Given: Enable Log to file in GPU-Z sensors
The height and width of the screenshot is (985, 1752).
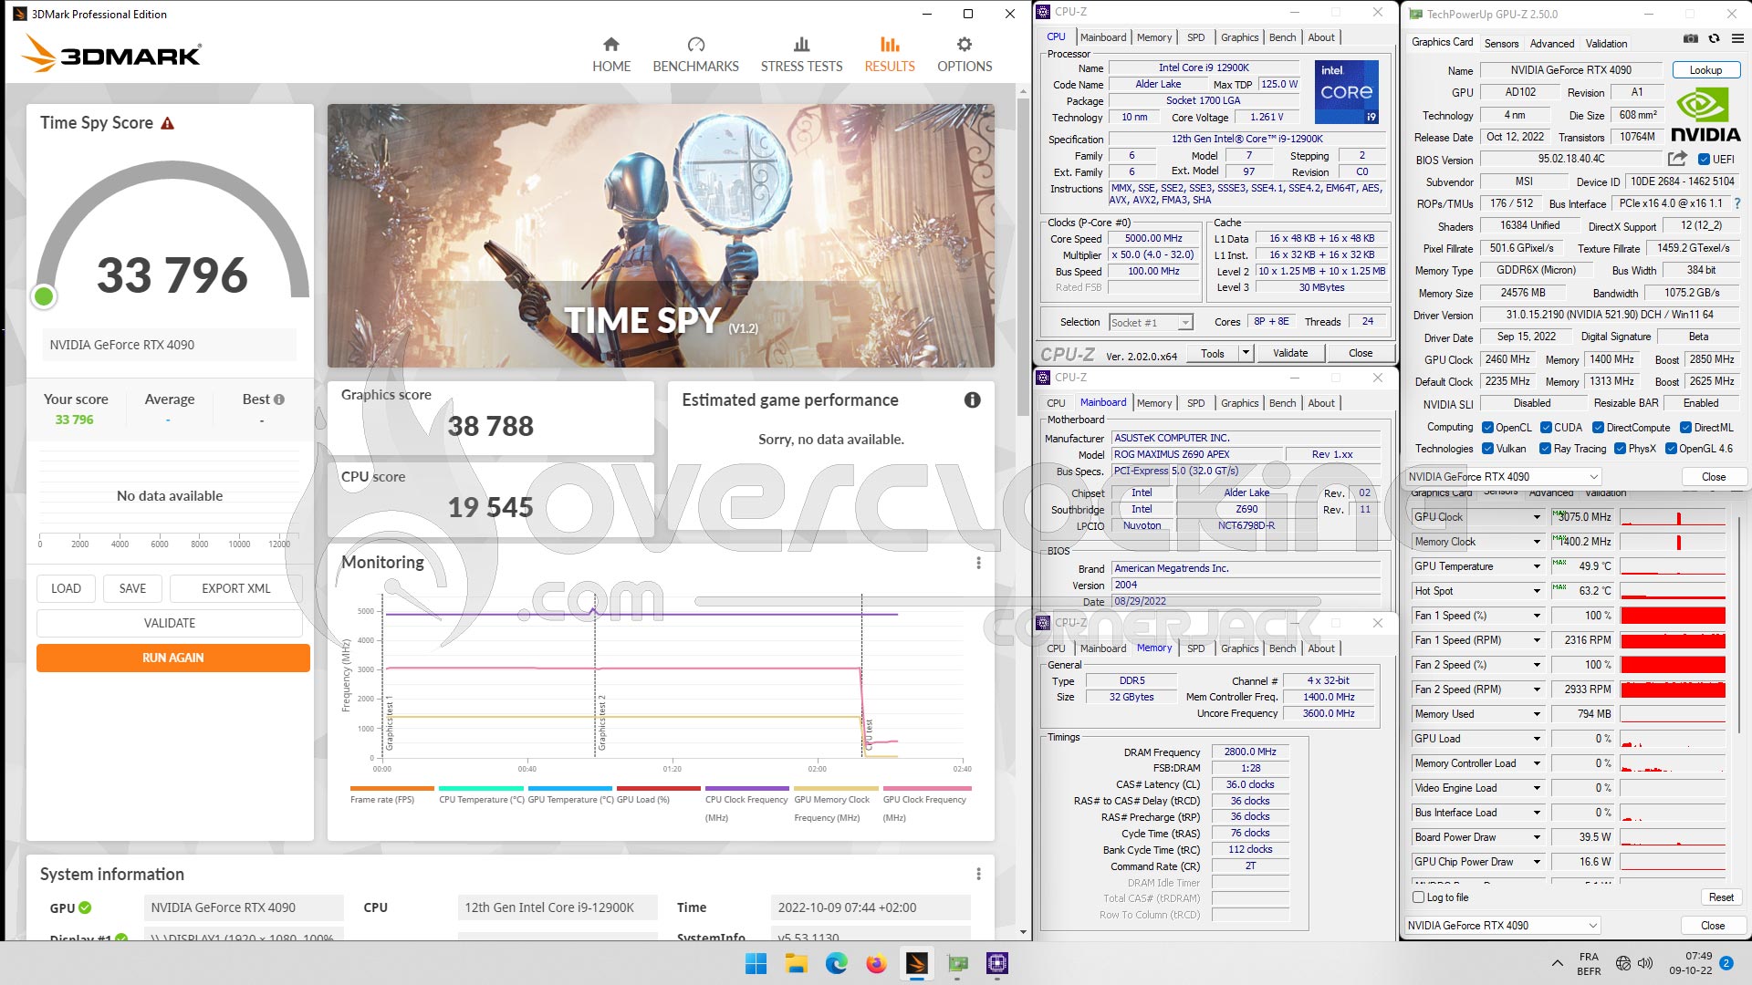Looking at the screenshot, I should coord(1419,897).
